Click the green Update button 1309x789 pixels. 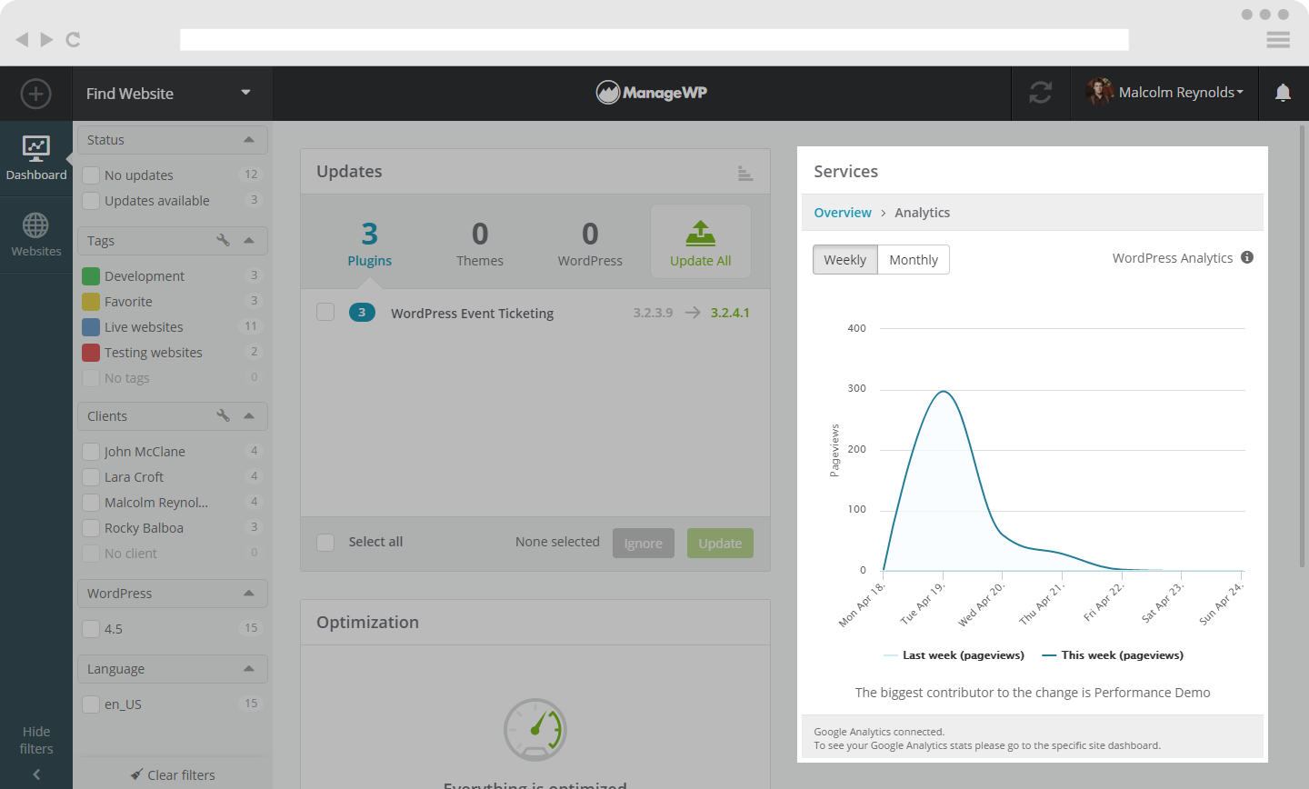[720, 543]
